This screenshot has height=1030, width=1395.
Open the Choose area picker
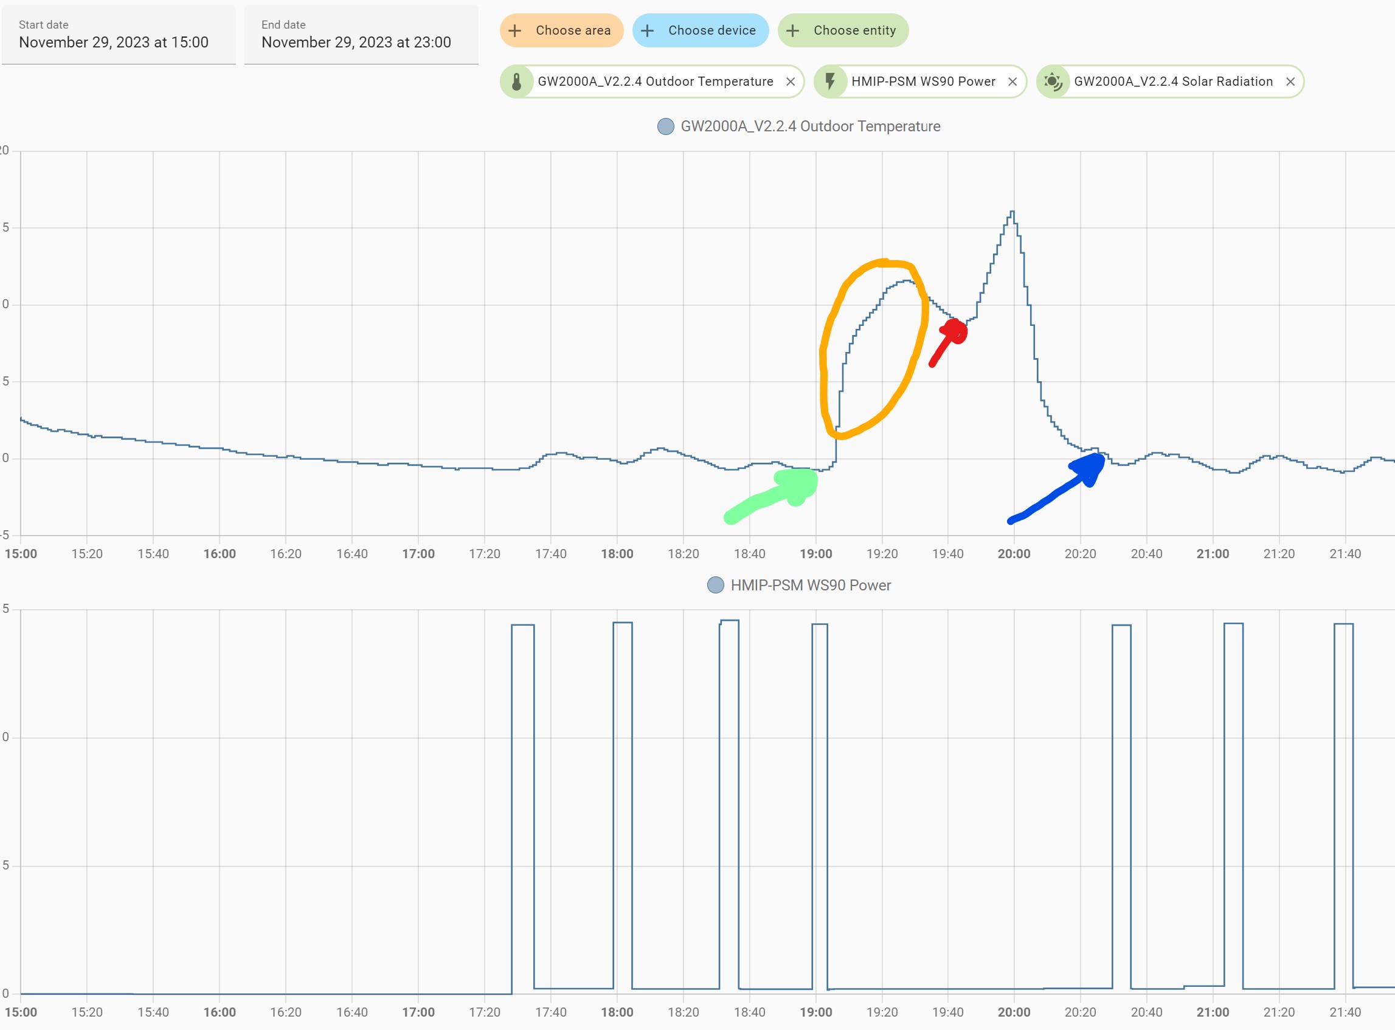572,30
